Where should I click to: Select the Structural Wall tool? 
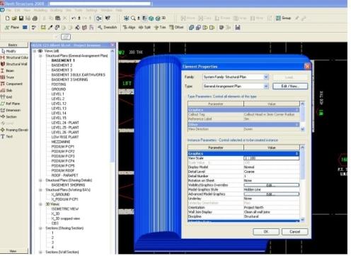coord(14,64)
